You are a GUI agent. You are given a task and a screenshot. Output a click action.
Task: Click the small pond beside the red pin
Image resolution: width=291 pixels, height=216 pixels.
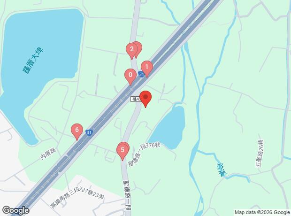168,128
